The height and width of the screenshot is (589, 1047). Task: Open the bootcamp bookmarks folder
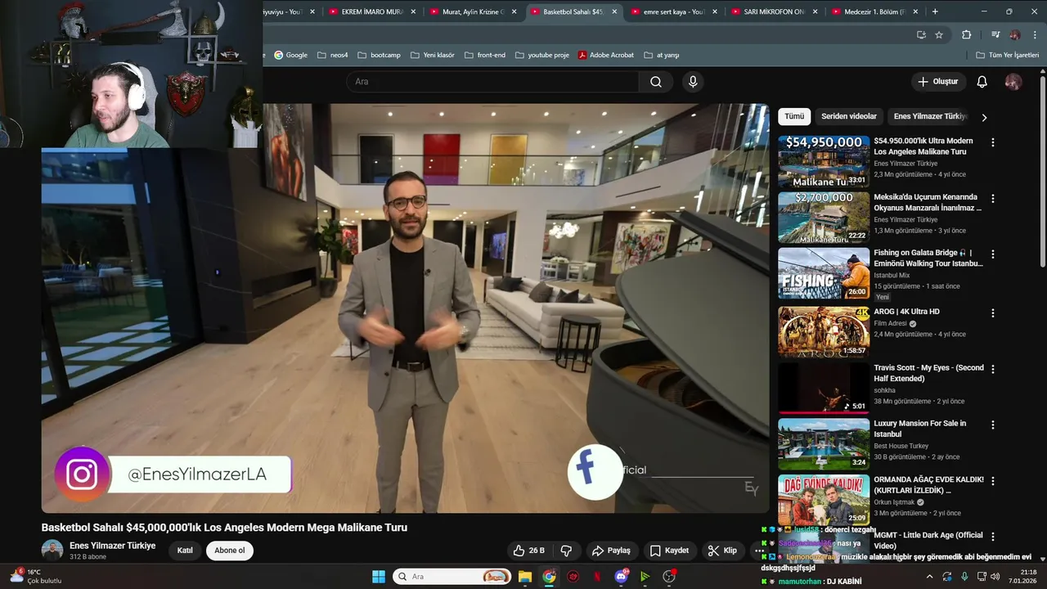coord(379,55)
